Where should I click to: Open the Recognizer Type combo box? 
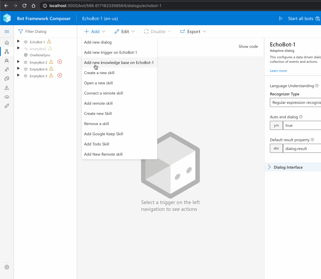pos(295,102)
